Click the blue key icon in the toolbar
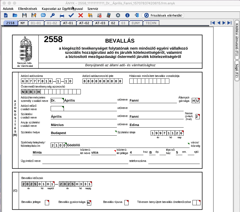Image resolution: width=240 pixels, height=212 pixels. 52,15
